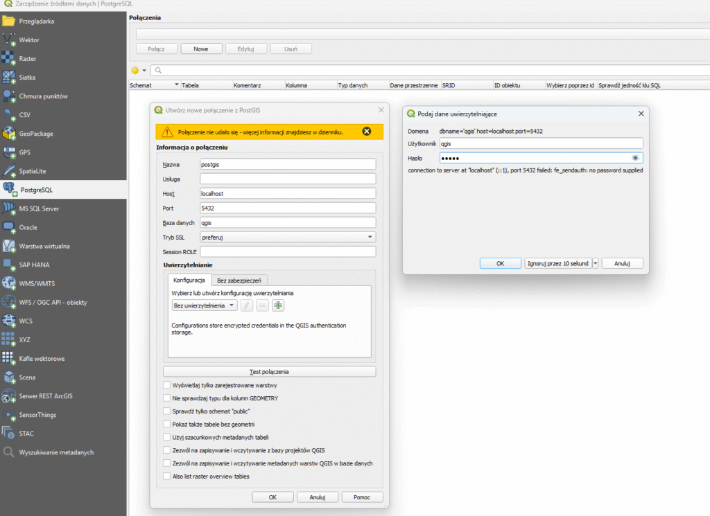Switch to the 'Bez zabezpieczeń' tab
This screenshot has height=516, width=710.
point(239,281)
